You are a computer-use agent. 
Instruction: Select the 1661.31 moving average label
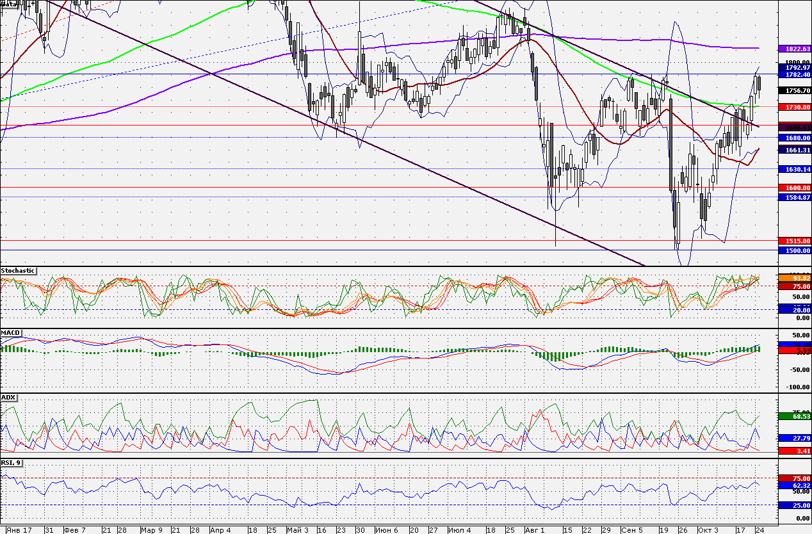click(x=794, y=150)
